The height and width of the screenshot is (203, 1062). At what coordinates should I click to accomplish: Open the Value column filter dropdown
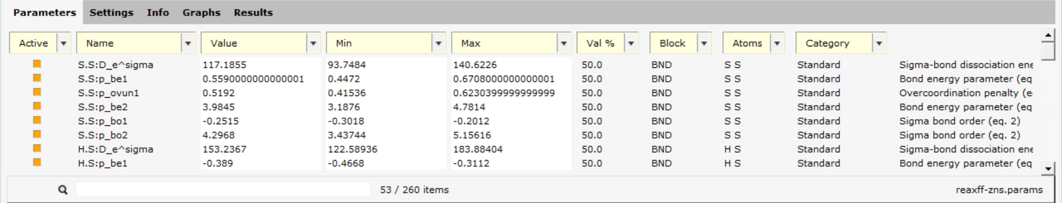[x=313, y=43]
